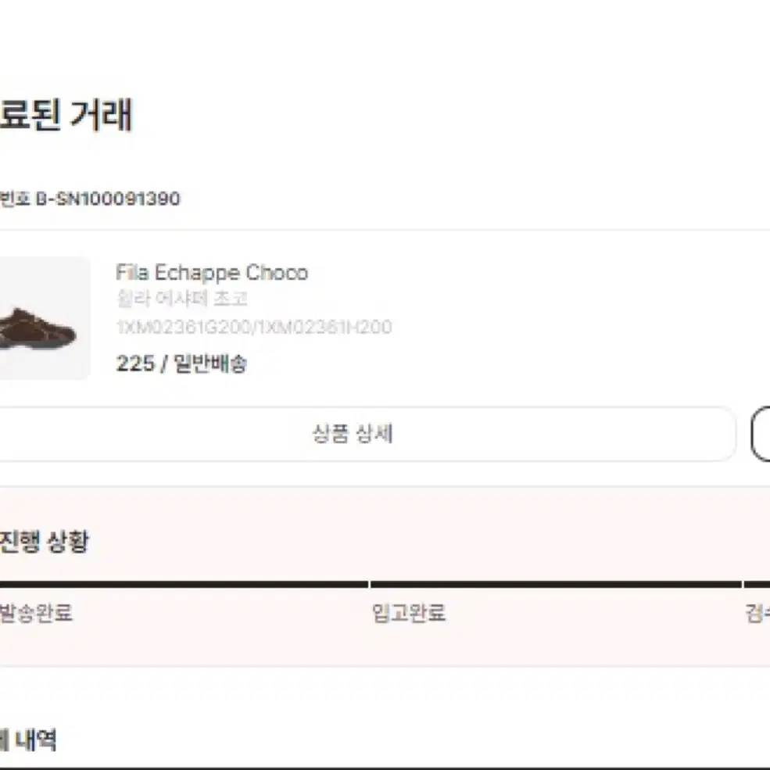Viewport: 770px width, 770px height.
Task: Select model number 1XM02361G200/1XM02361H200
Action: 254,327
